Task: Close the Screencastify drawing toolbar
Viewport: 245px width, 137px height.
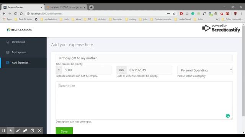Action: [39, 131]
